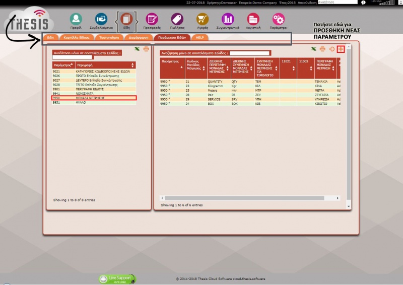The image size is (403, 285).
Task: Open the Συγκεντρωτικά chart icon
Action: coord(228,20)
